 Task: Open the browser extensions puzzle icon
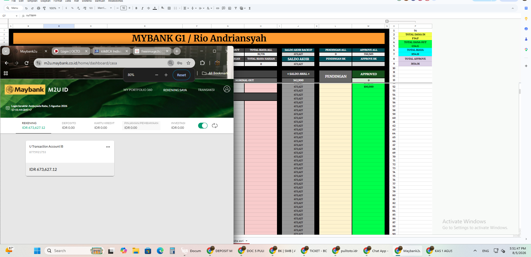(202, 63)
